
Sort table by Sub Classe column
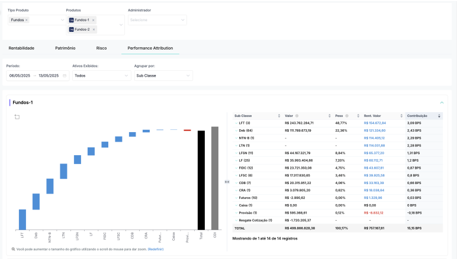coord(279,116)
